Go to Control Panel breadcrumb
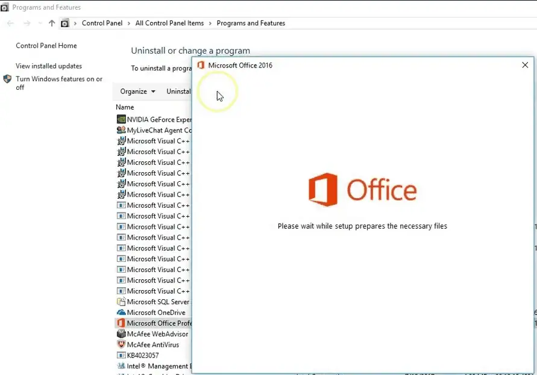537x375 pixels. pos(102,23)
